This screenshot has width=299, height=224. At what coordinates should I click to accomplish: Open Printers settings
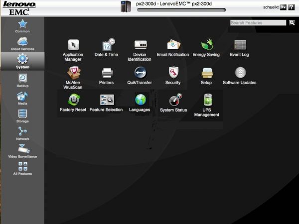tap(106, 76)
